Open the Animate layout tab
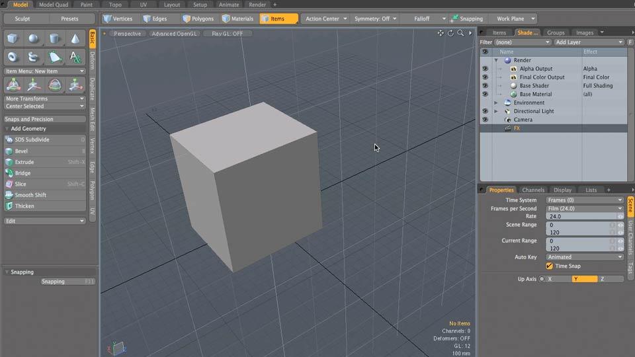This screenshot has width=635, height=357. pyautogui.click(x=229, y=5)
